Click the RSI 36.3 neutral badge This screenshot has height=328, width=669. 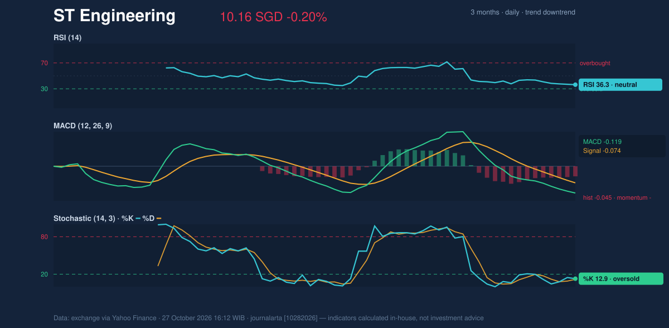point(620,85)
